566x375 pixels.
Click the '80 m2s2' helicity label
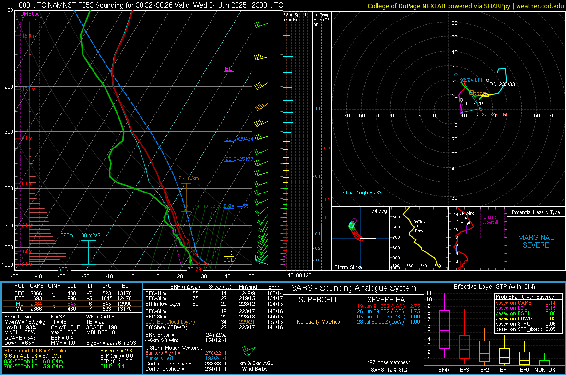coord(91,235)
